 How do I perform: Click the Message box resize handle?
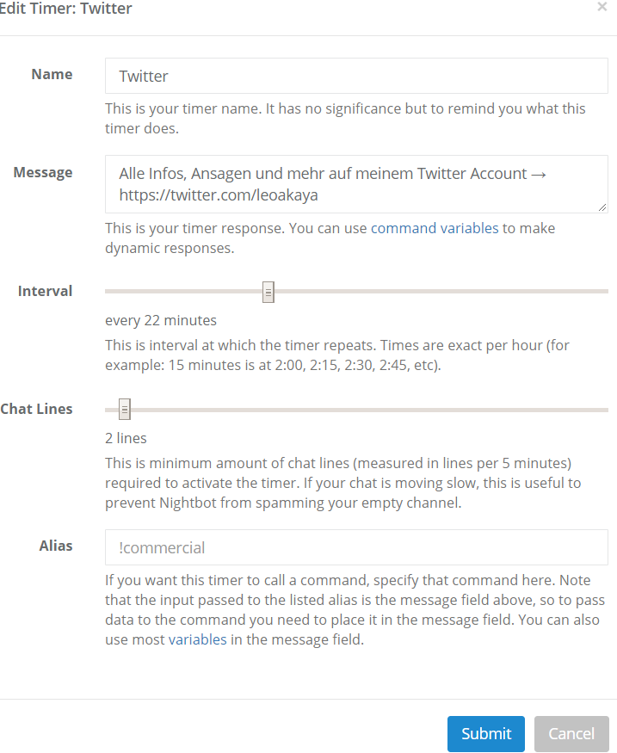coord(602,207)
